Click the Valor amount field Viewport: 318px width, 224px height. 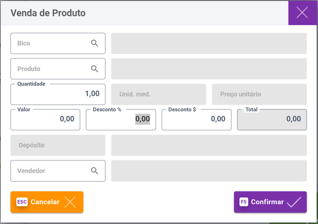point(45,119)
